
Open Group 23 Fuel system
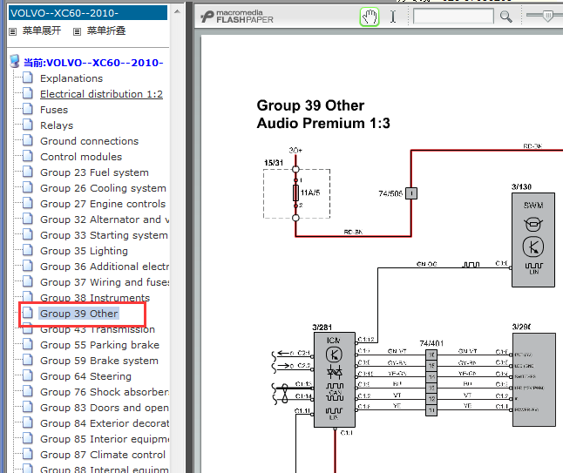(94, 172)
